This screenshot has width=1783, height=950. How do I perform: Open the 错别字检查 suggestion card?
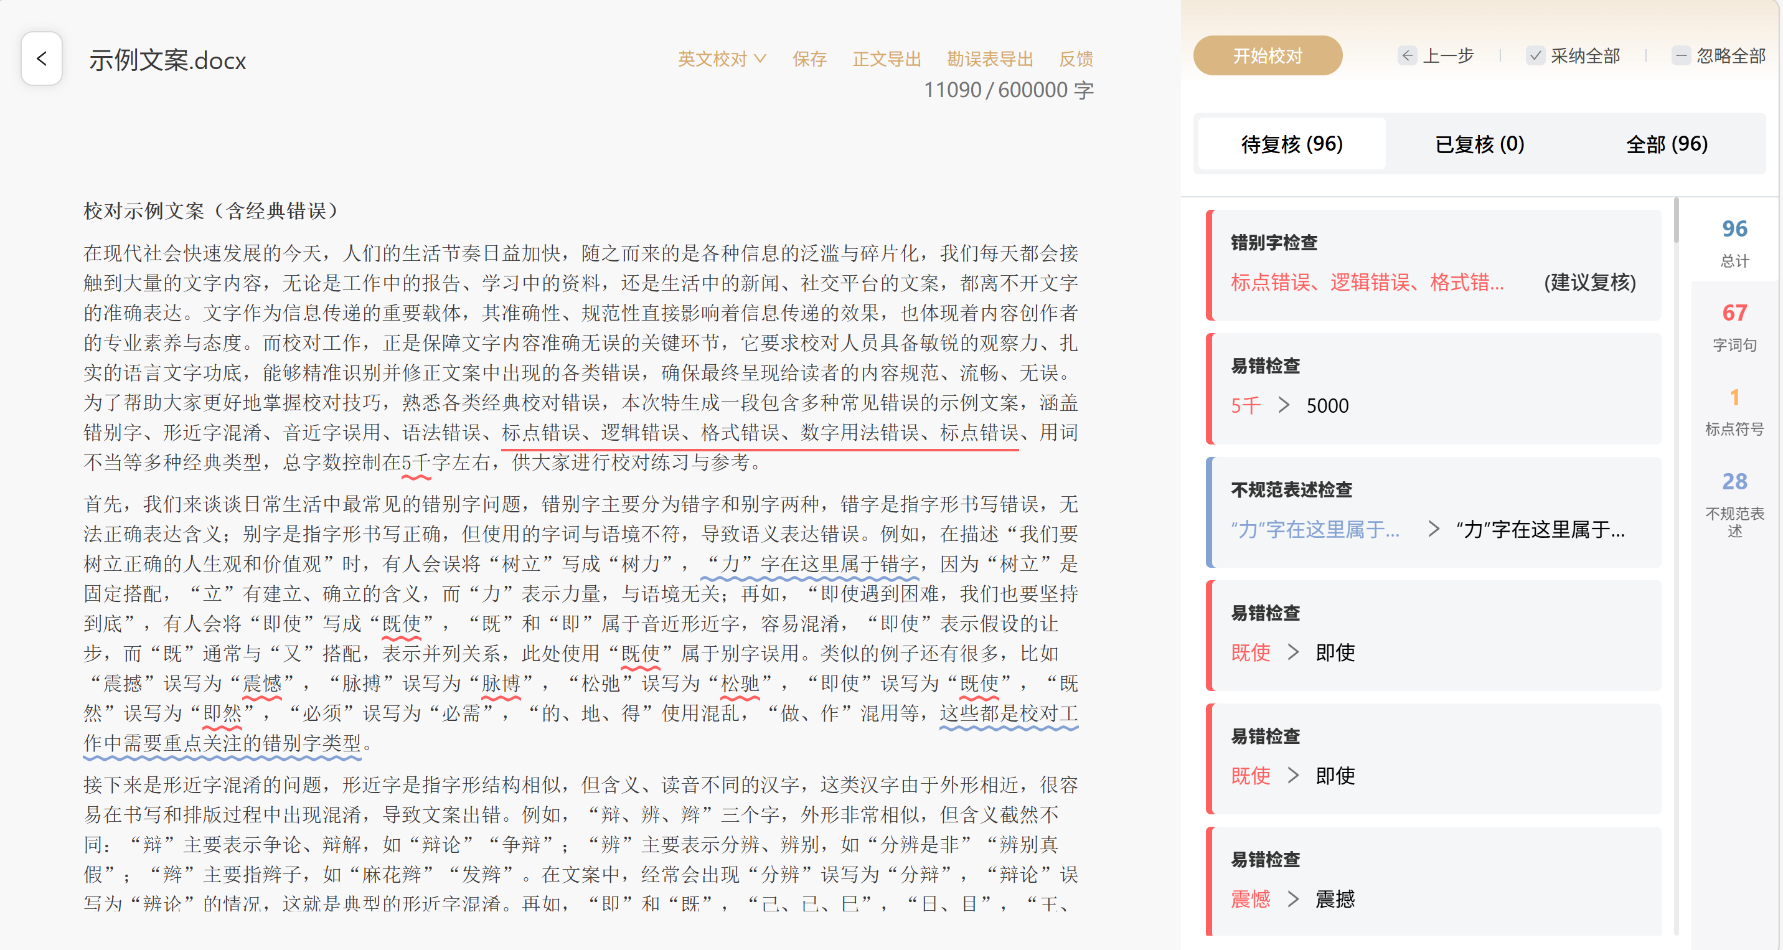[1433, 265]
